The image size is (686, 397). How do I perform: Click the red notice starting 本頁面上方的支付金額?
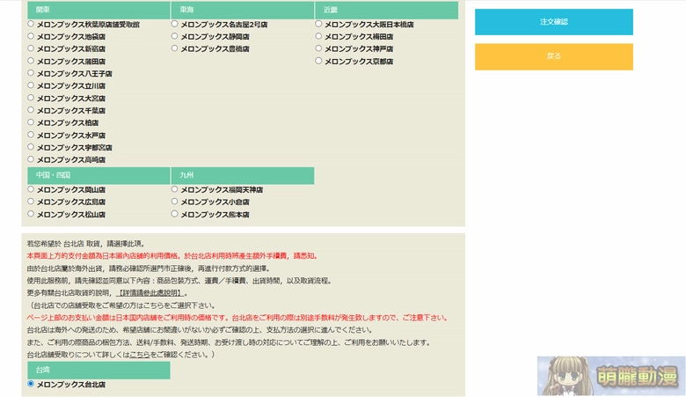tap(172, 256)
